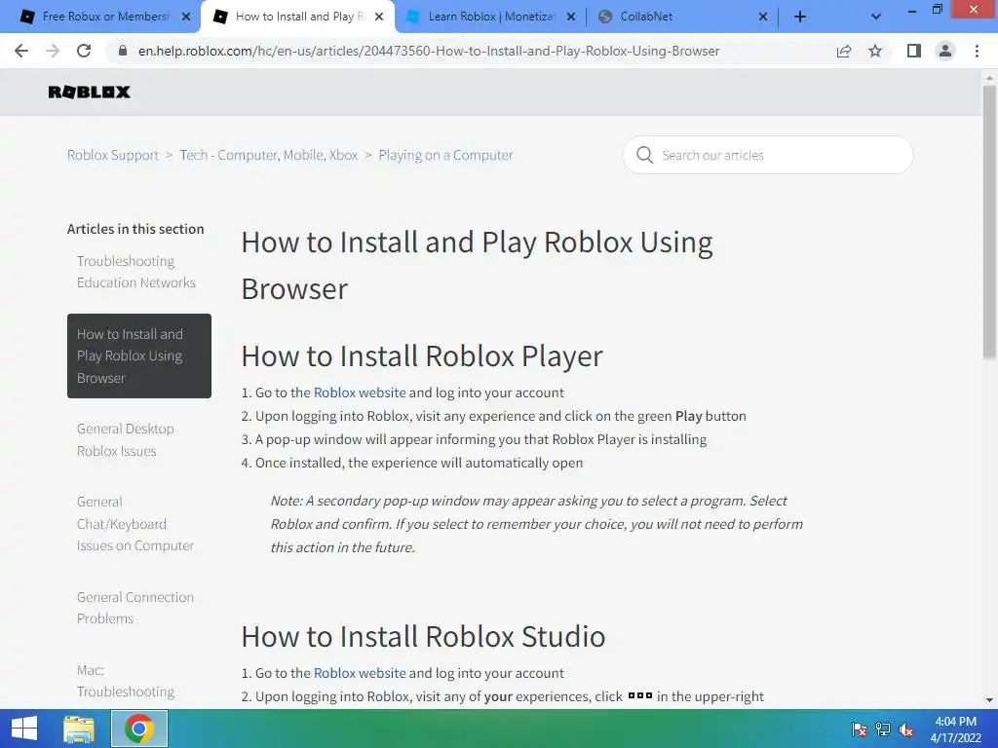998x748 pixels.
Task: Open the Mac: Troubleshooting article
Action: (x=126, y=681)
